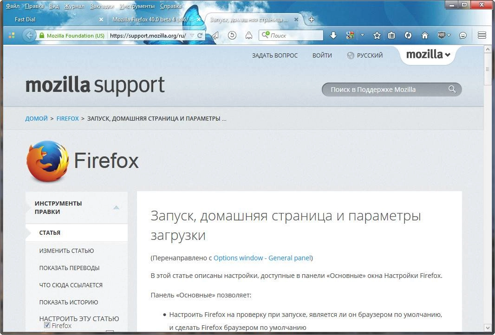Open the Options window - General panel link

(x=262, y=258)
